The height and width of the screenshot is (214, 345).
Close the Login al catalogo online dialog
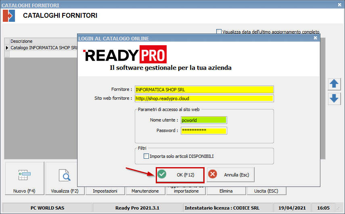tap(315, 38)
